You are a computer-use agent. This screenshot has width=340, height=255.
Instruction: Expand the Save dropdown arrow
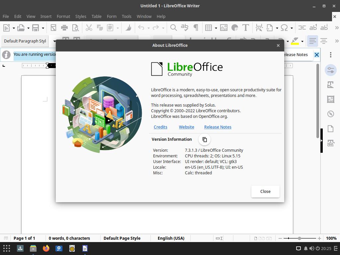tap(43, 28)
